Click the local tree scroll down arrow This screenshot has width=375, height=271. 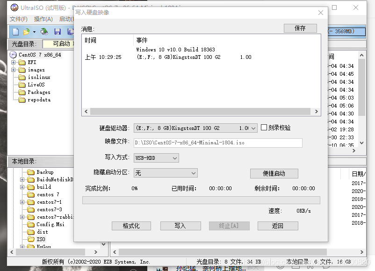click(103, 244)
